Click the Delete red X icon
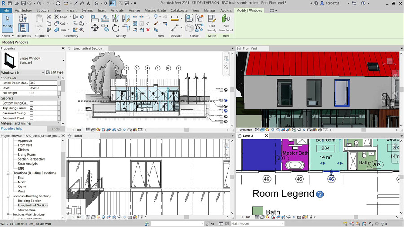The image size is (404, 227). [148, 30]
